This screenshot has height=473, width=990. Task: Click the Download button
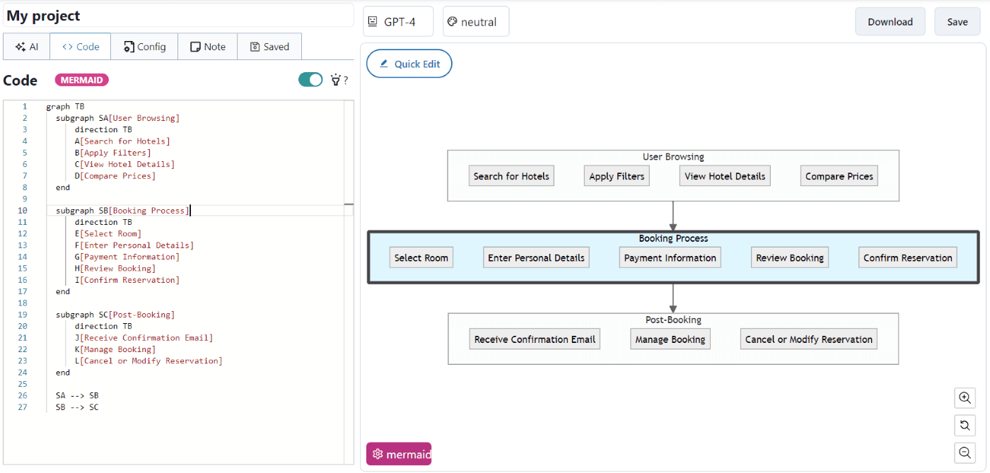coord(890,21)
